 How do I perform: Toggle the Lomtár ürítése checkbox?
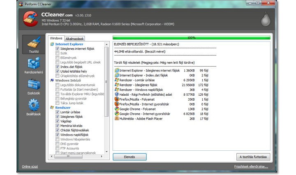coord(58,112)
